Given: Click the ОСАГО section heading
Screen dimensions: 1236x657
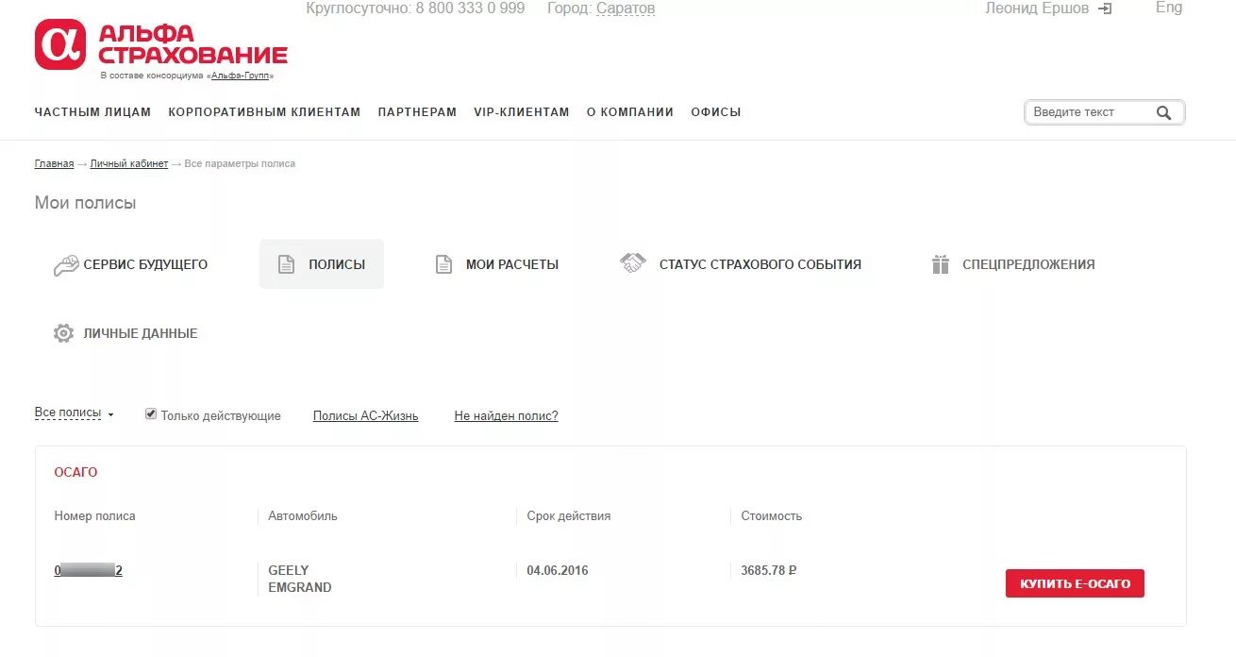Looking at the screenshot, I should pos(75,472).
